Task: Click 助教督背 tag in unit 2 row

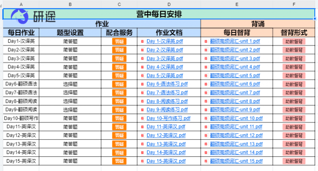Action: pyautogui.click(x=294, y=50)
